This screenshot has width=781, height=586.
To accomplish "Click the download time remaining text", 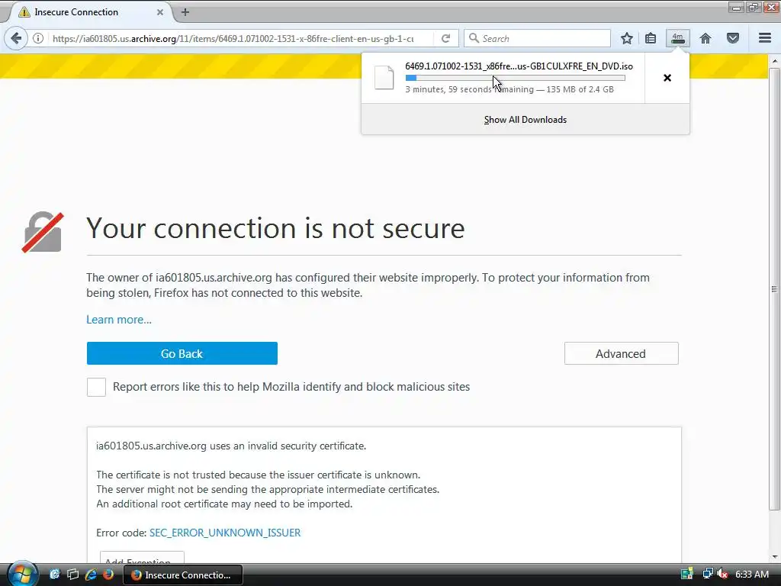I will [509, 90].
